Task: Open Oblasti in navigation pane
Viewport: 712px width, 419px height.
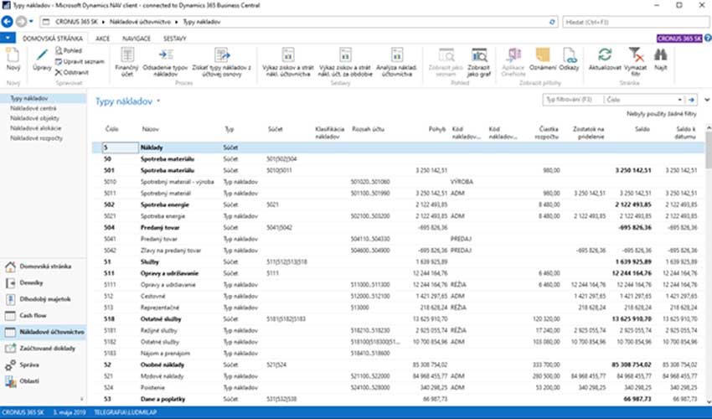Action: pyautogui.click(x=44, y=380)
